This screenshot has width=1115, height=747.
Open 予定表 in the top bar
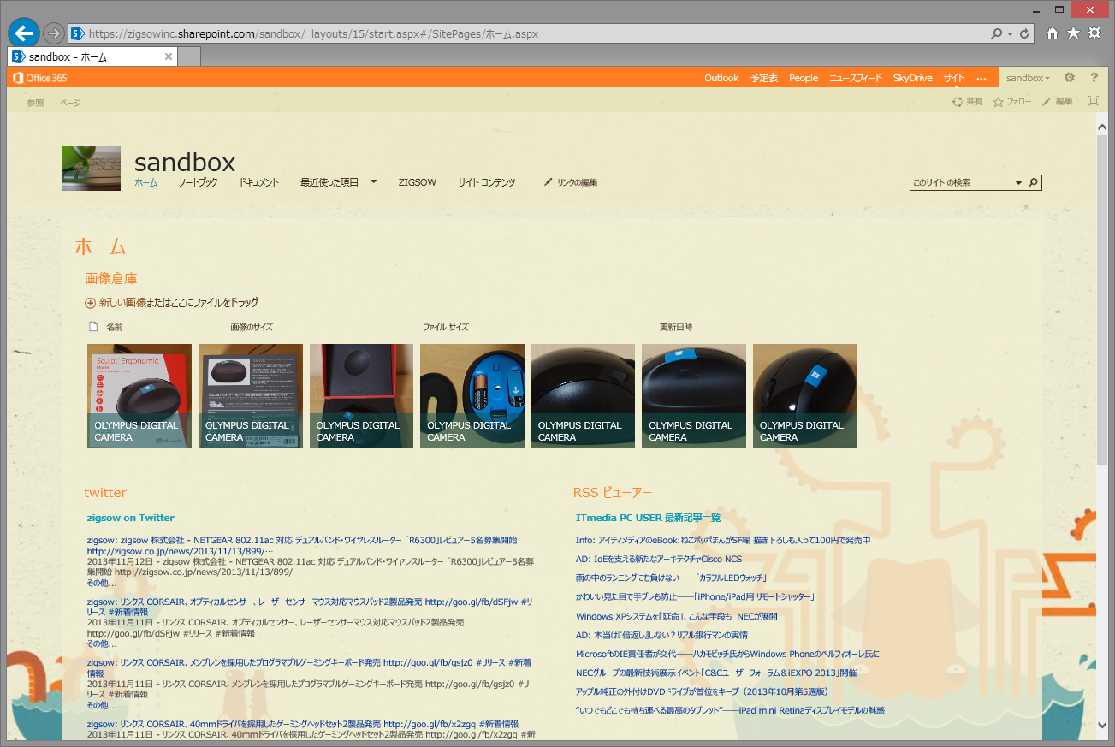(x=764, y=78)
